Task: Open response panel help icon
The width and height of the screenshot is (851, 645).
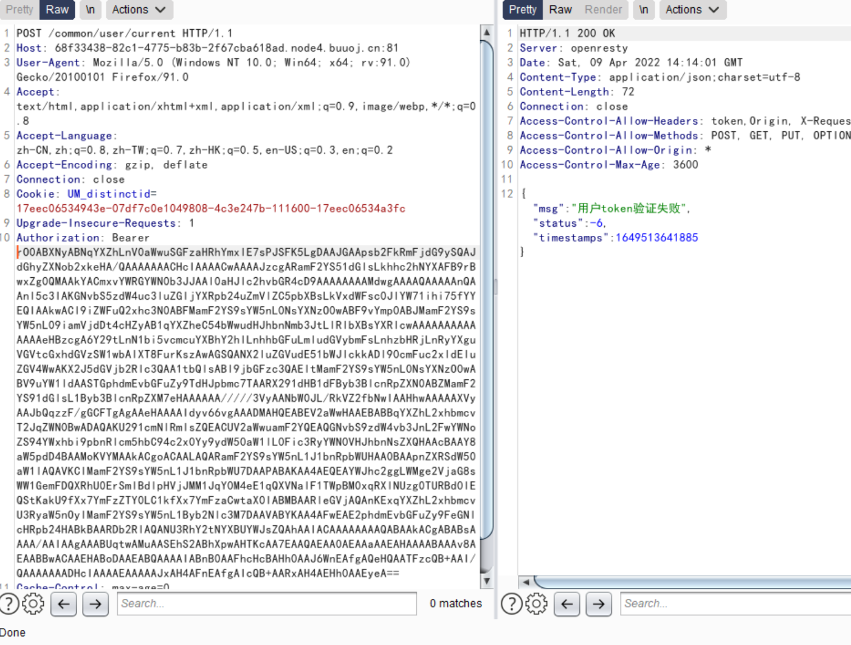Action: click(x=511, y=604)
